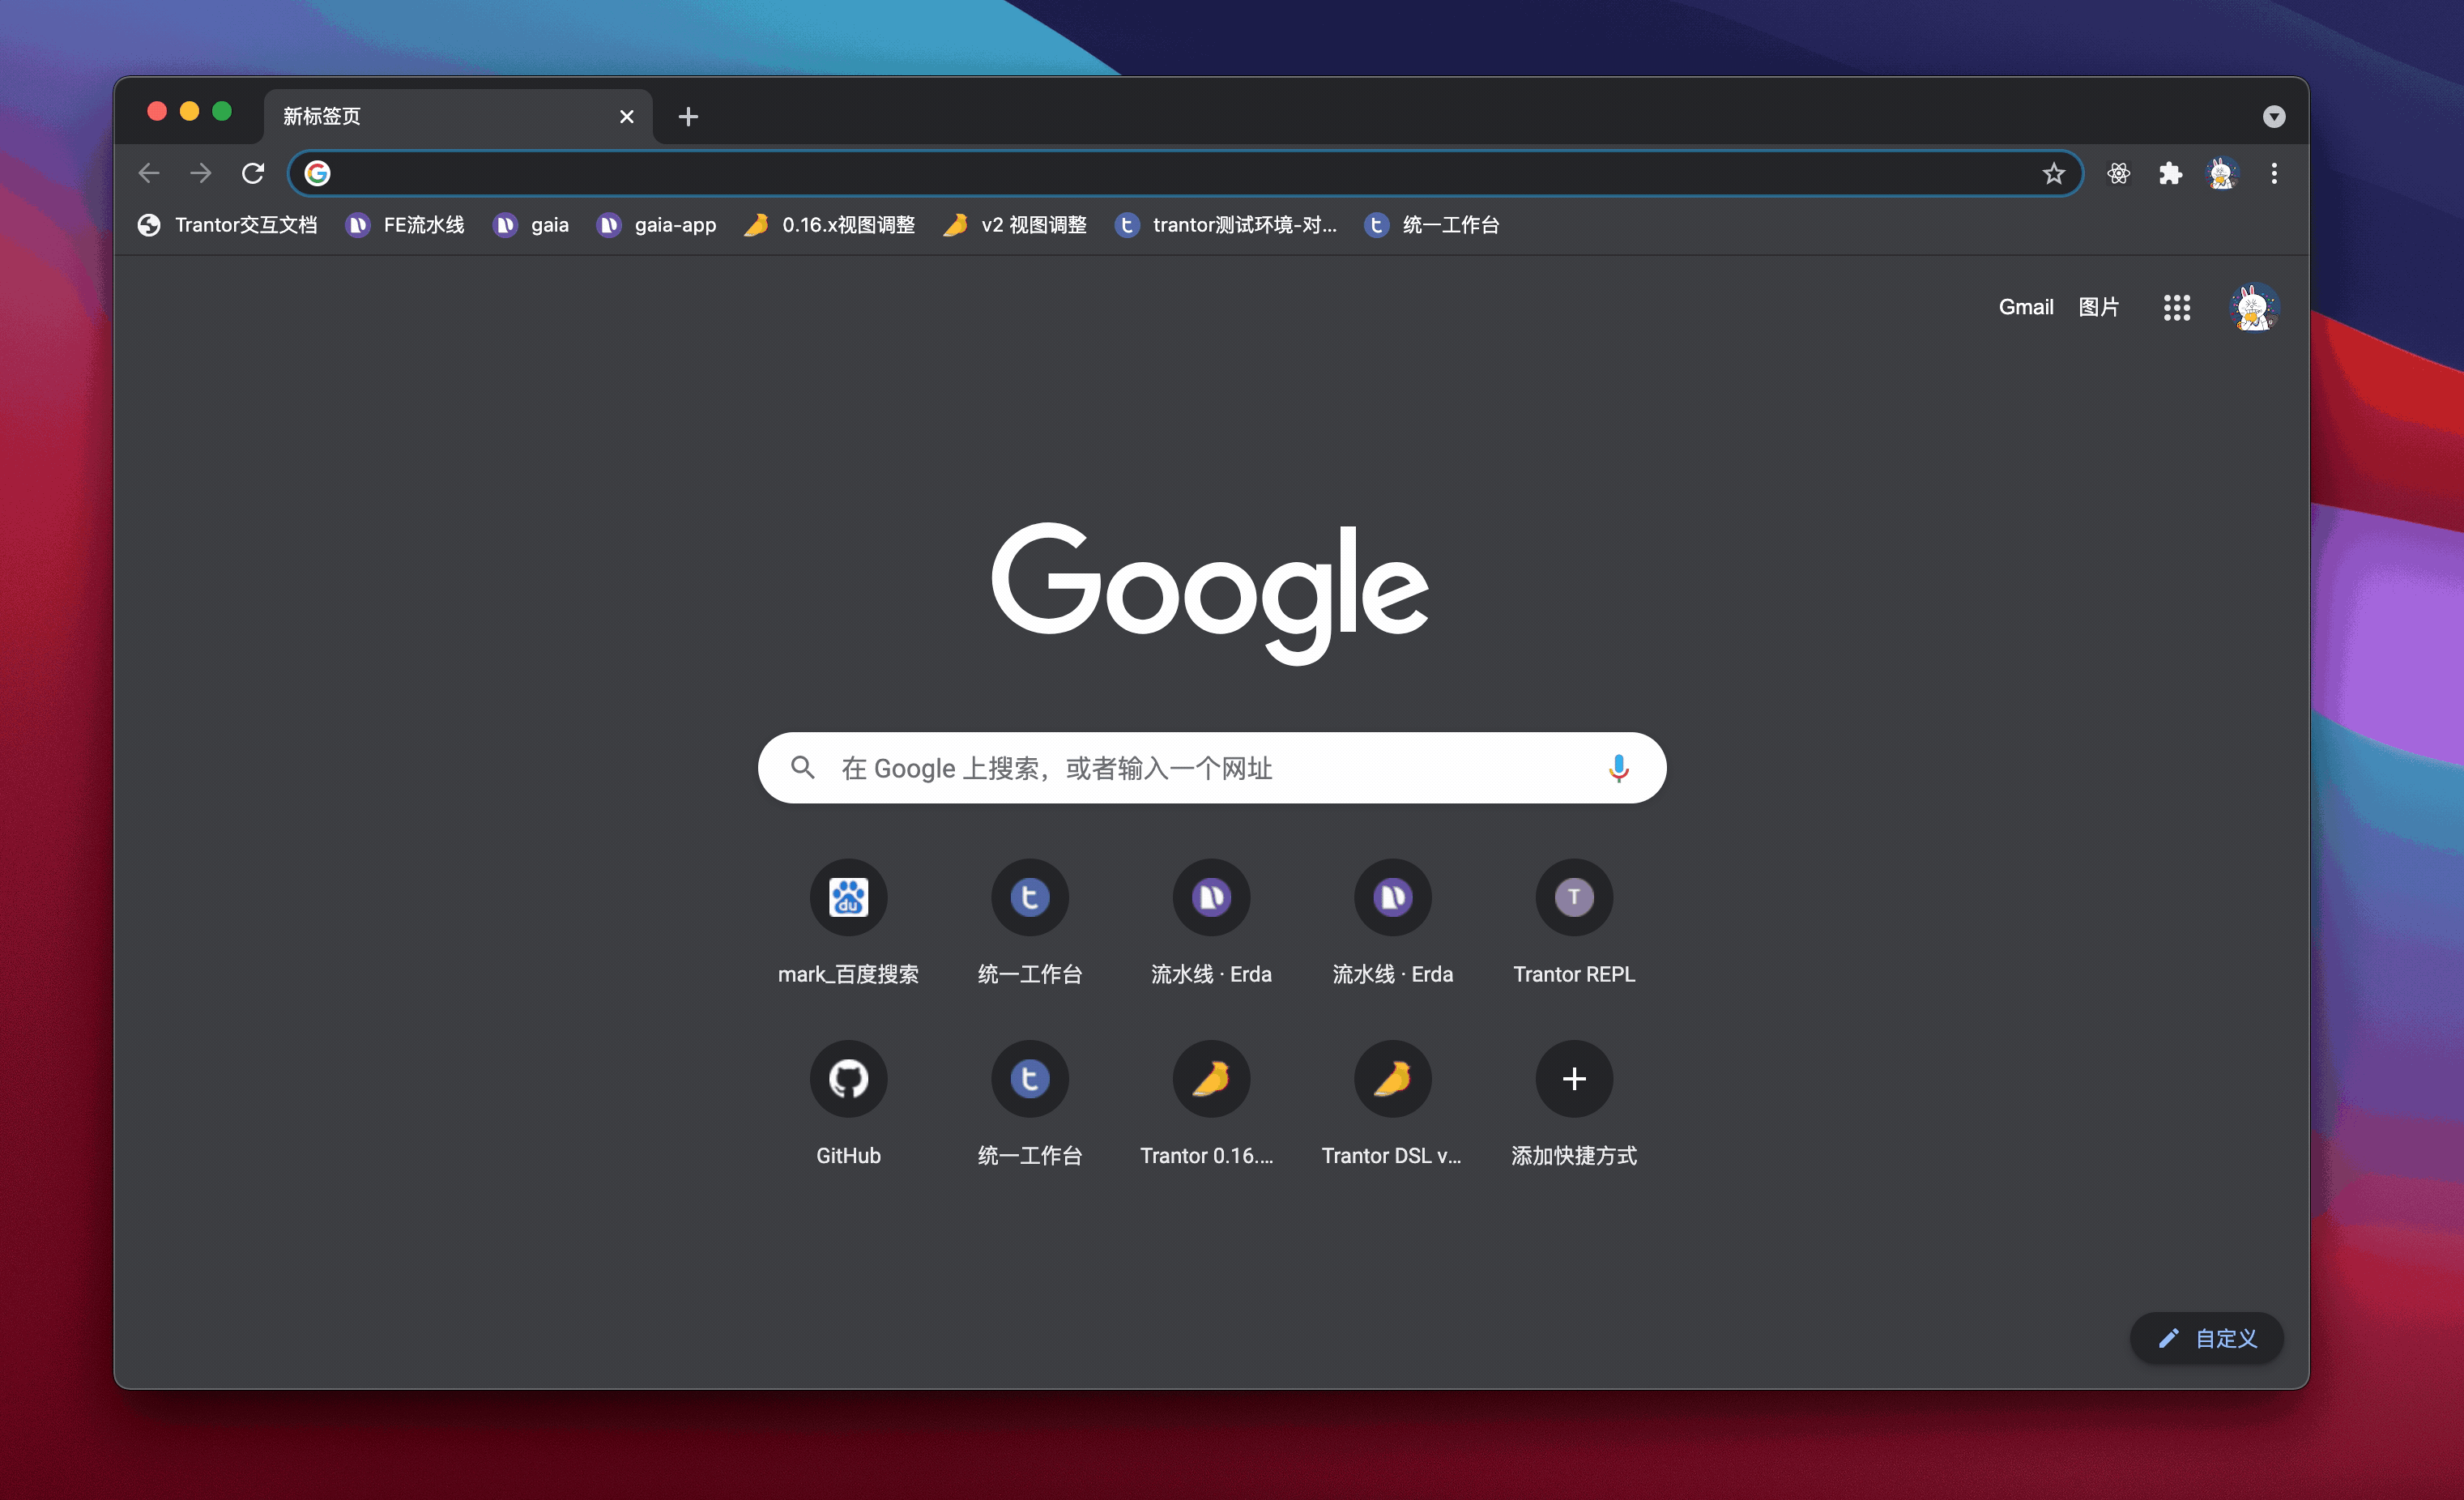Click the search magnifier icon

802,768
